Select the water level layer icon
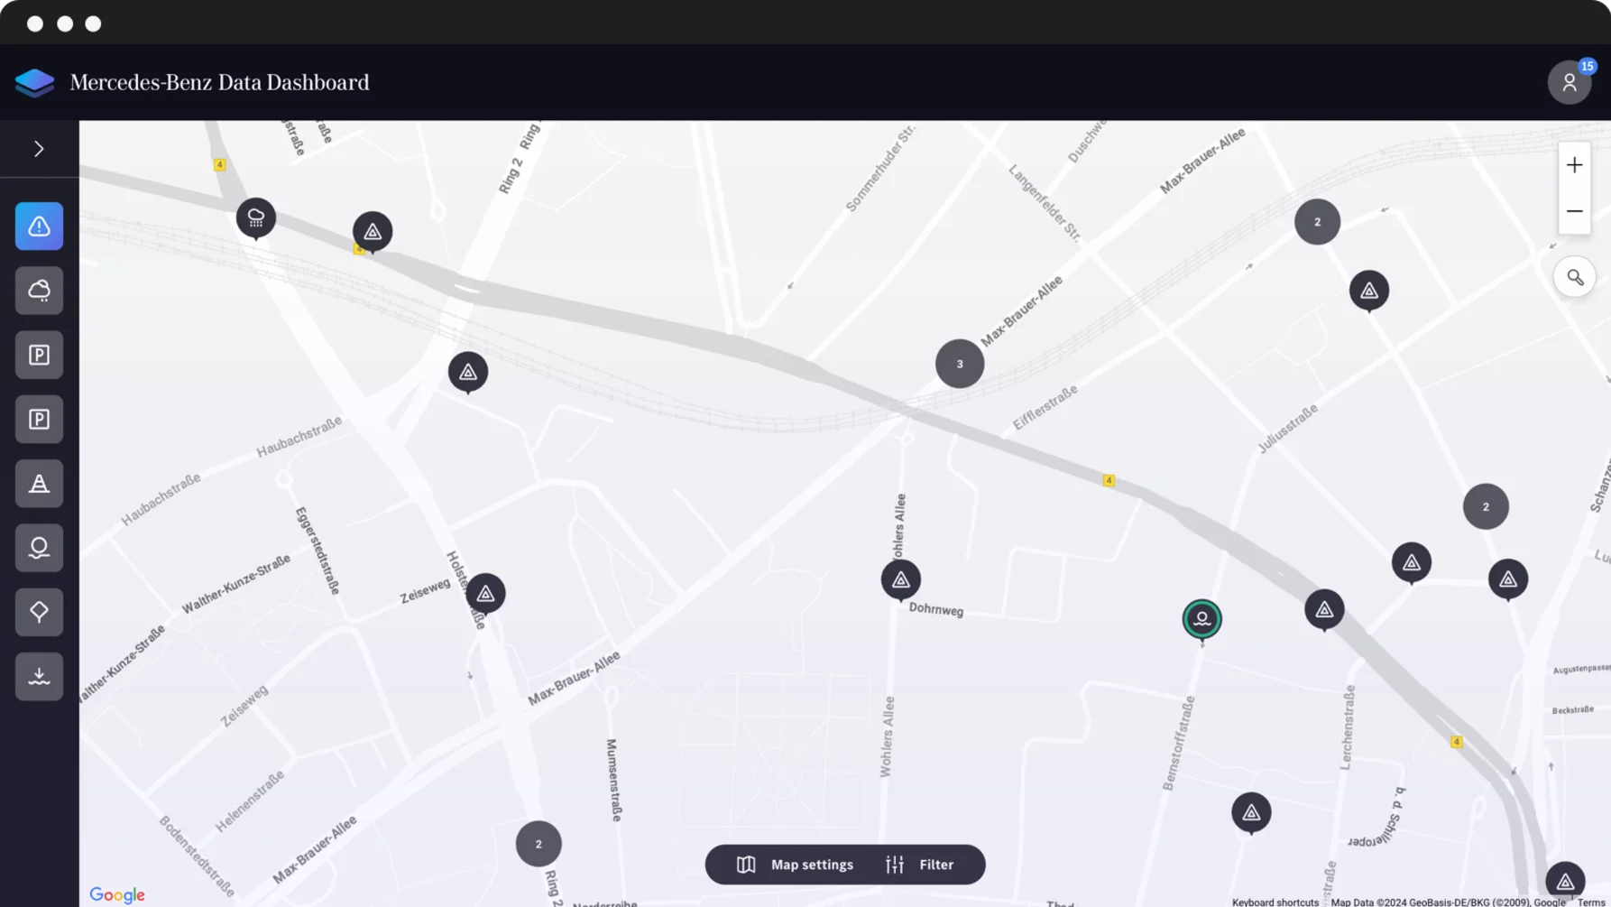1611x907 pixels. tap(39, 675)
